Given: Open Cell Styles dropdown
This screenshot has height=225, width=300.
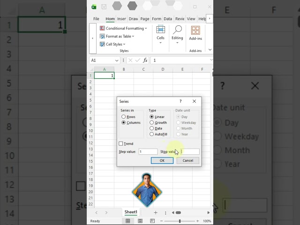Looking at the screenshot, I should coord(112,44).
